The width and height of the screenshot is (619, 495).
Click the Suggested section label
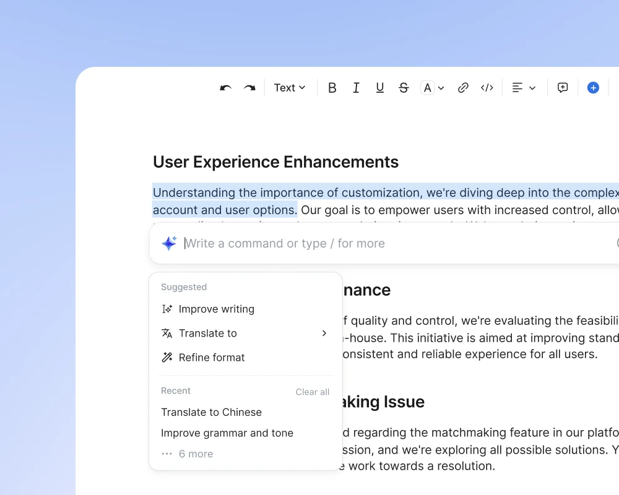pyautogui.click(x=184, y=287)
